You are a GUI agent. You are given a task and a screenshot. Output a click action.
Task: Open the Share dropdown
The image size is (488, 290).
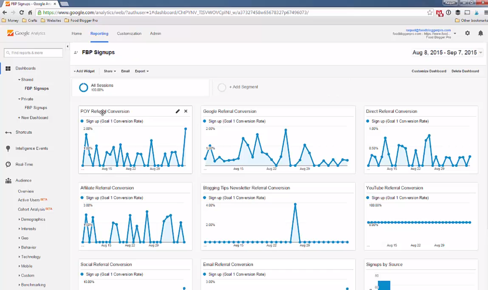pos(110,71)
